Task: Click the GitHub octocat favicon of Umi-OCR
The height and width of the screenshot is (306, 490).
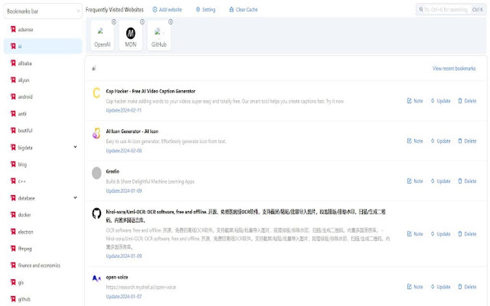Action: click(97, 213)
